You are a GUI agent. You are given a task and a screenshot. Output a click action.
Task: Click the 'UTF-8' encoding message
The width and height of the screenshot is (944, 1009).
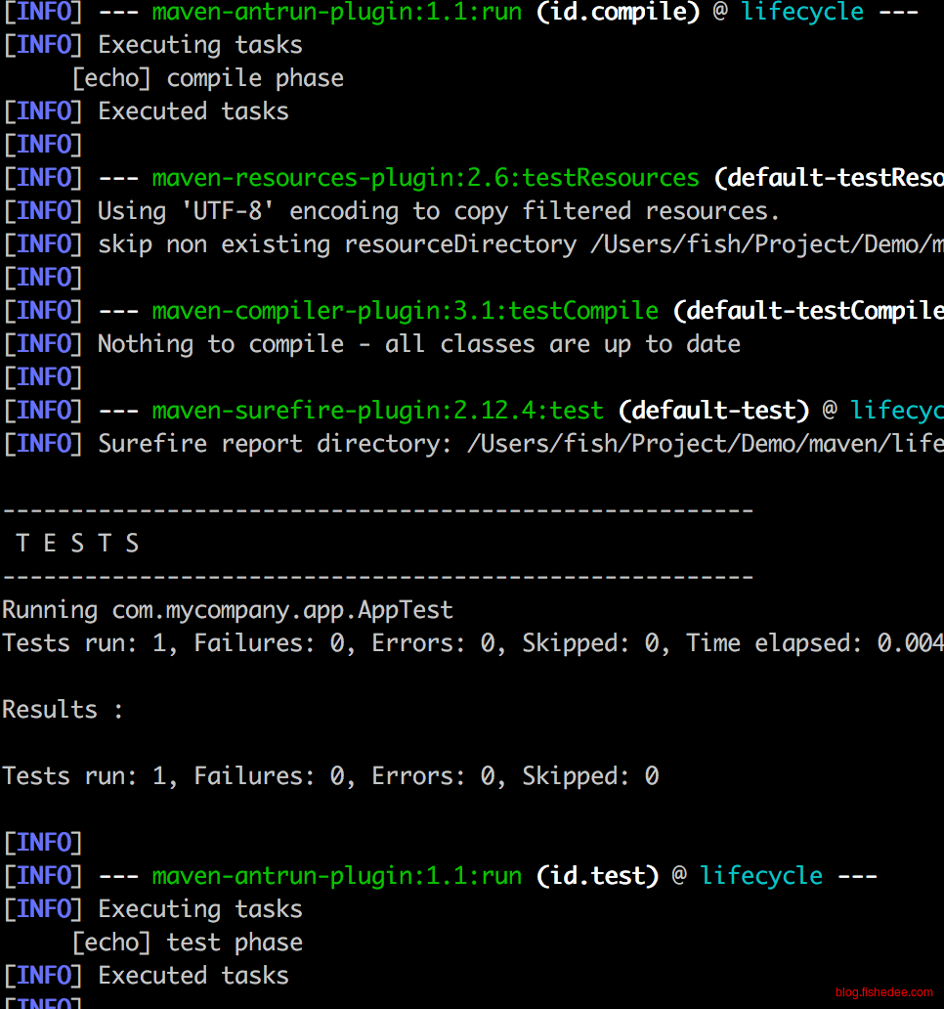coord(438,210)
